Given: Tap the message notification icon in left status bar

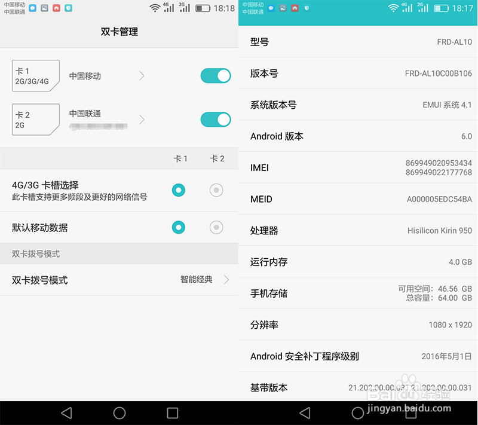Looking at the screenshot, I should coord(33,8).
